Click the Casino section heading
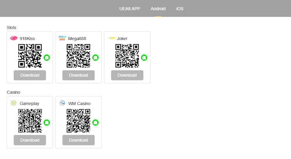The height and width of the screenshot is (159, 291). 13,92
